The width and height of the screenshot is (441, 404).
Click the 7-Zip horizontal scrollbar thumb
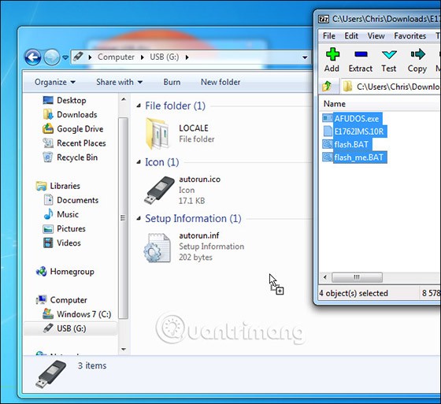(357, 277)
